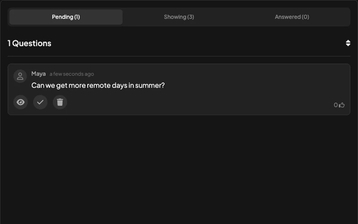The height and width of the screenshot is (224, 358).
Task: Click the "a few seconds ago" timestamp
Action: pyautogui.click(x=72, y=74)
